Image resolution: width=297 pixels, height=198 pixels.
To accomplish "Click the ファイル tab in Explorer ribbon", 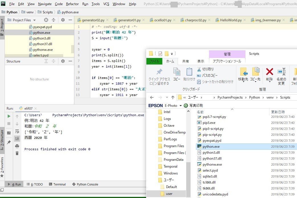I will tap(154, 61).
